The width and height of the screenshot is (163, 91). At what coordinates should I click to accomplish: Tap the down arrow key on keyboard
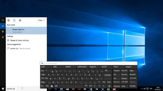[x=99, y=86]
